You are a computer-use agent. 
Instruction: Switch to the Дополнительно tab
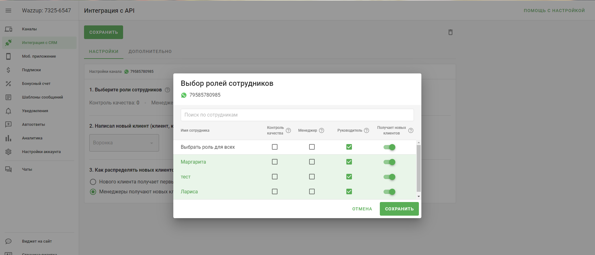click(150, 51)
